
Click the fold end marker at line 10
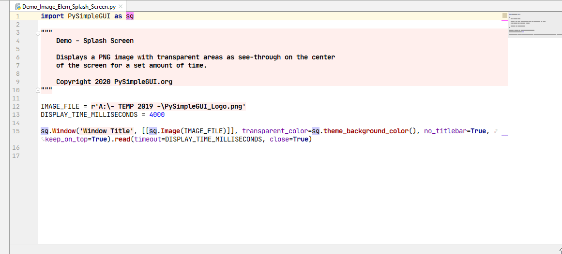click(38, 90)
